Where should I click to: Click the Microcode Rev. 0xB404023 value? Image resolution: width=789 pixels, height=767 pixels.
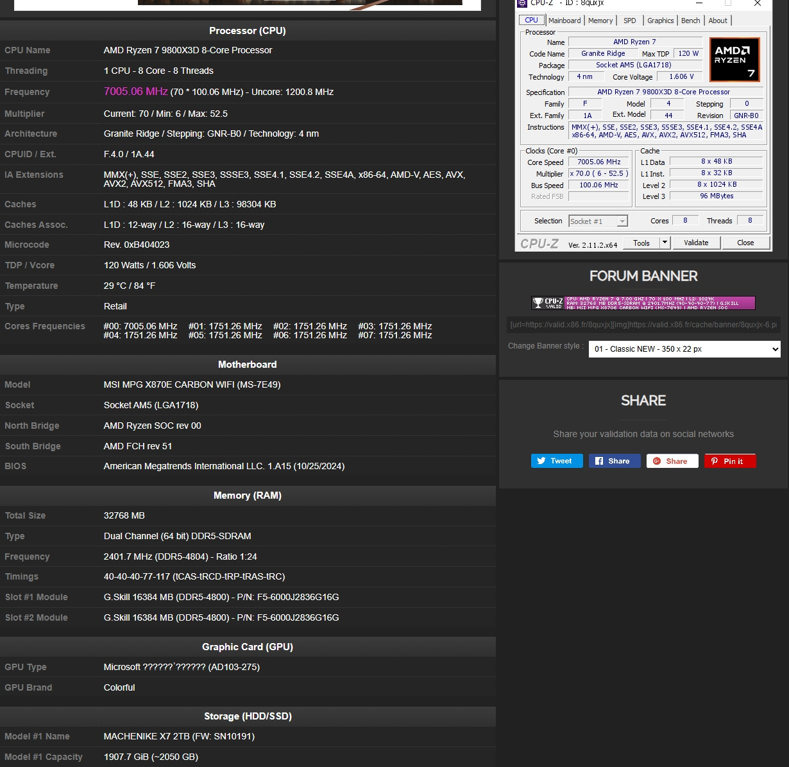pyautogui.click(x=137, y=245)
